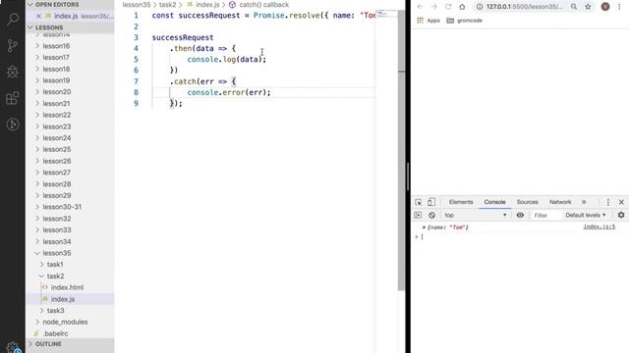Expand the logged {name: "Tom"} object
Image resolution: width=629 pixels, height=353 pixels.
[424, 227]
